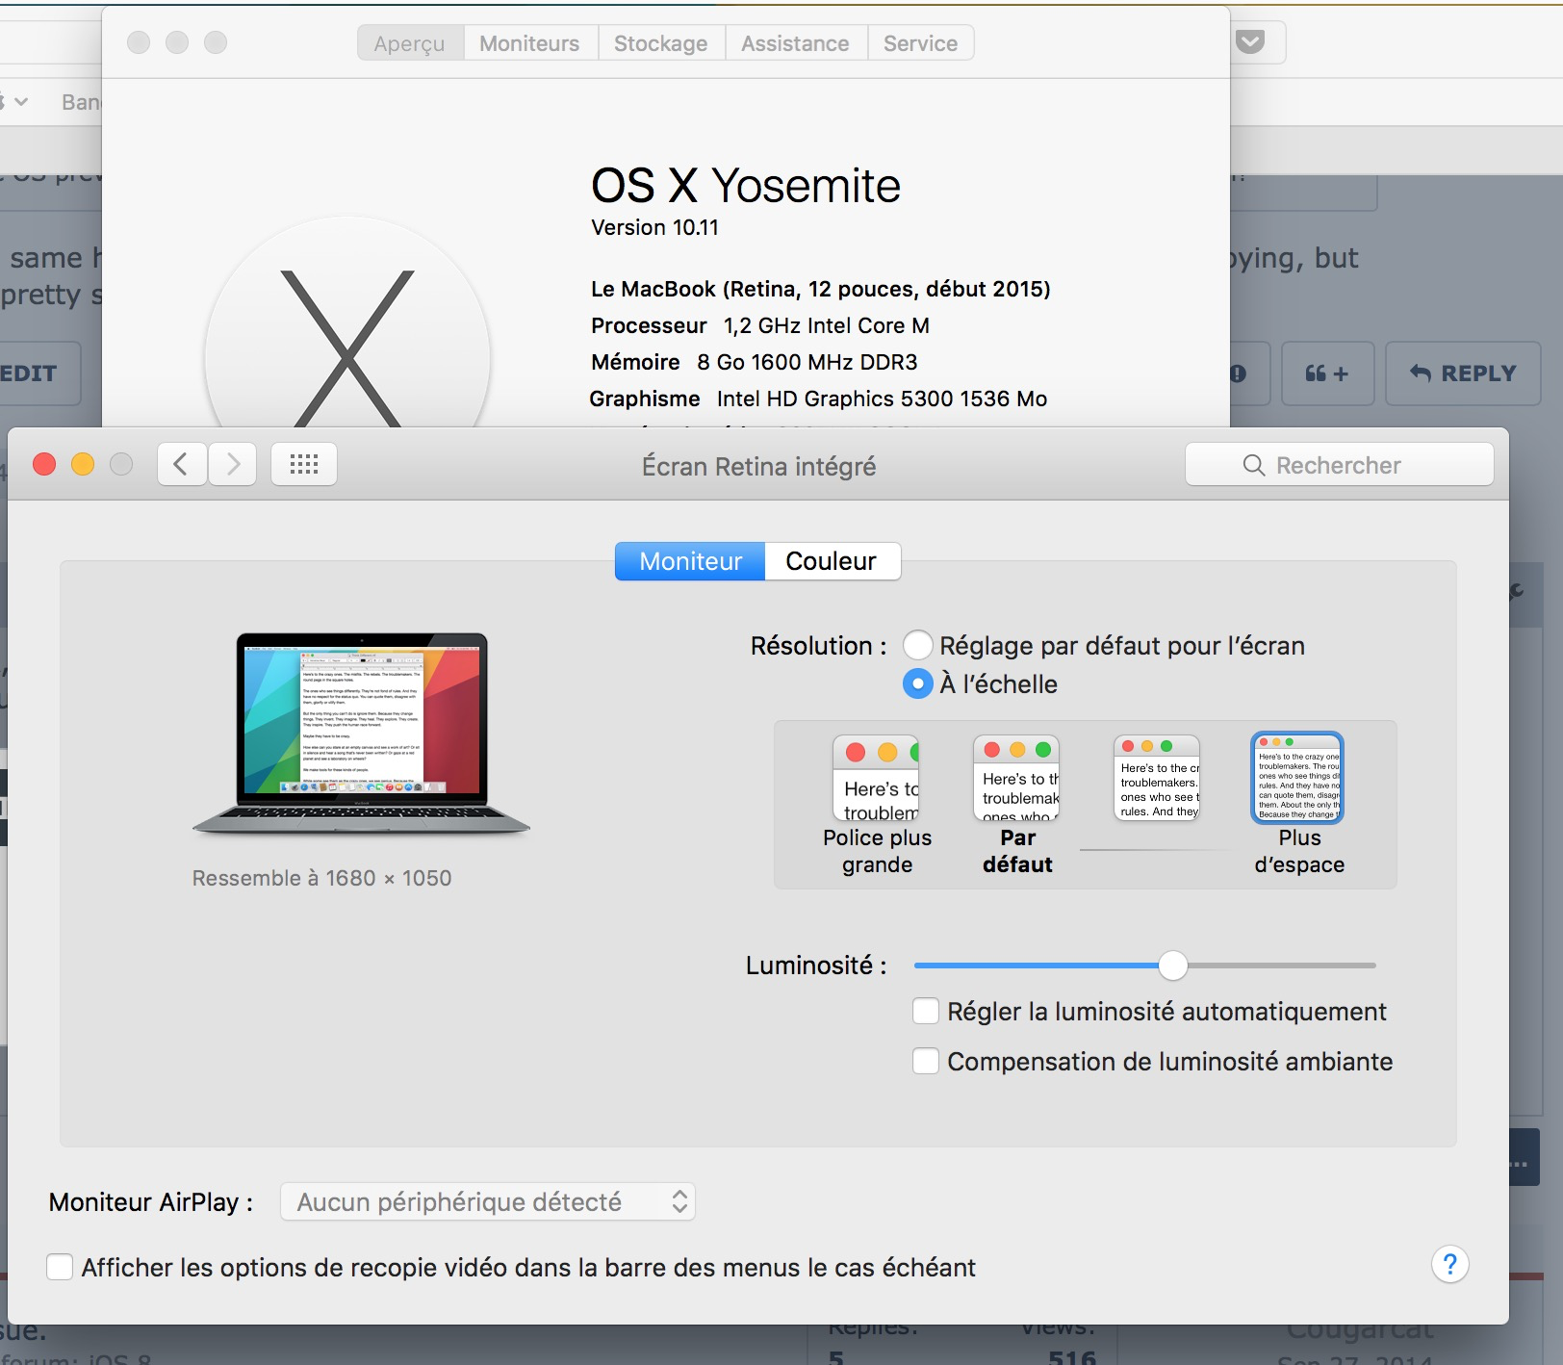Click the MacBook display preview image
The width and height of the screenshot is (1563, 1365).
pyautogui.click(x=362, y=733)
